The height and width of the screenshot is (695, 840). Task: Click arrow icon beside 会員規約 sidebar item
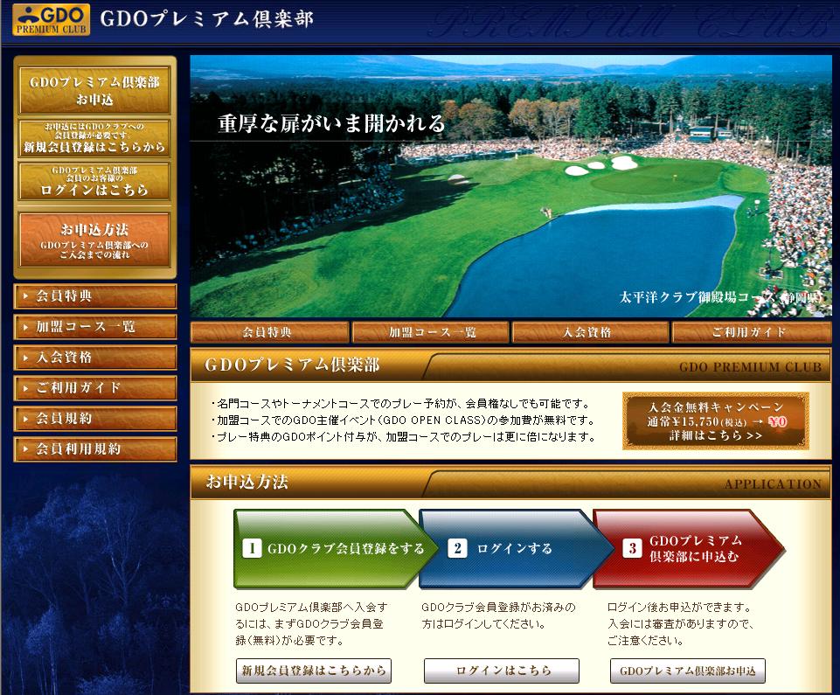(x=25, y=418)
